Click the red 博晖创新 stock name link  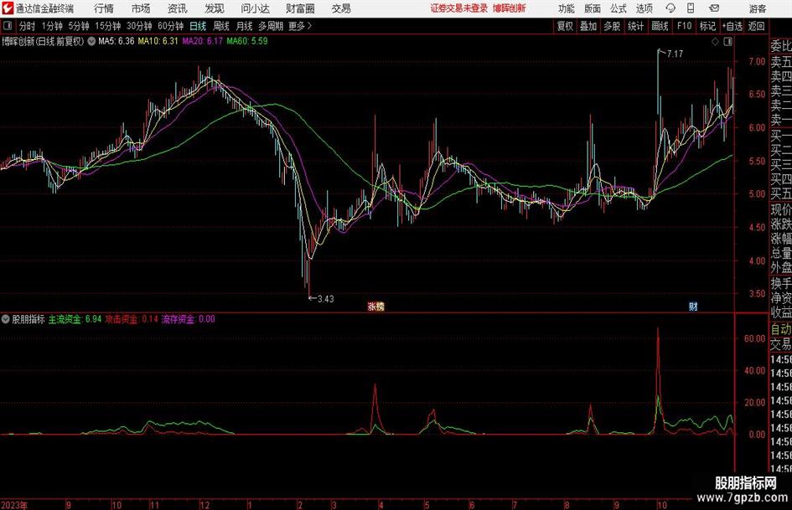pos(510,8)
